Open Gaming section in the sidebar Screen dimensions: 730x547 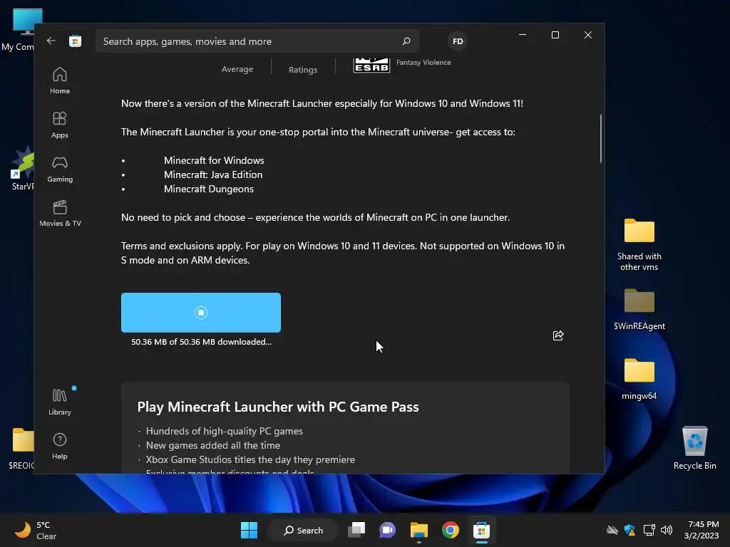pos(60,169)
